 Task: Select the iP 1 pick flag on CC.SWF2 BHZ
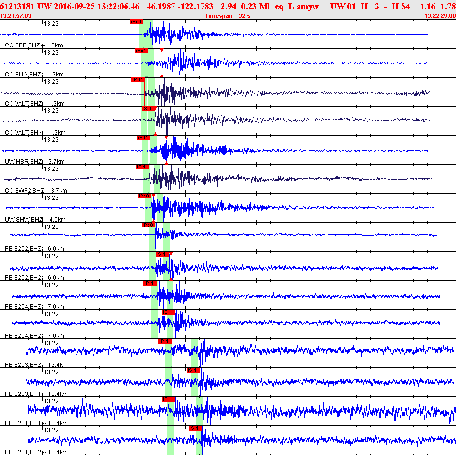(142, 167)
